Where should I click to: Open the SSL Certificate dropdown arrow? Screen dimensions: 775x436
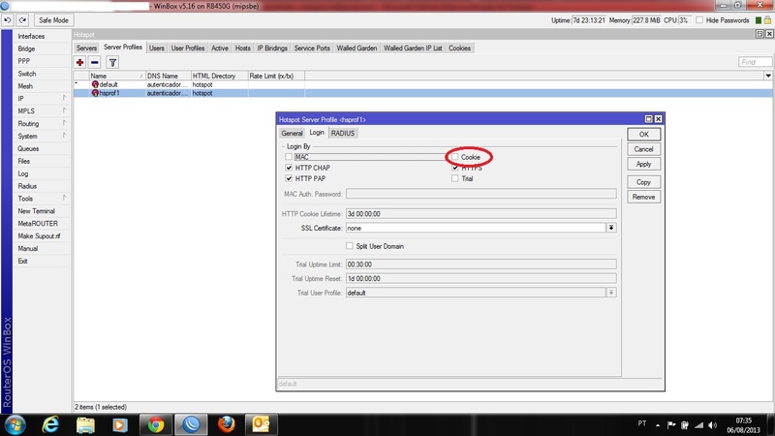coord(611,228)
